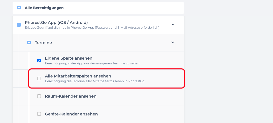
Task: Click the red highlight box border
Action: tap(185, 78)
